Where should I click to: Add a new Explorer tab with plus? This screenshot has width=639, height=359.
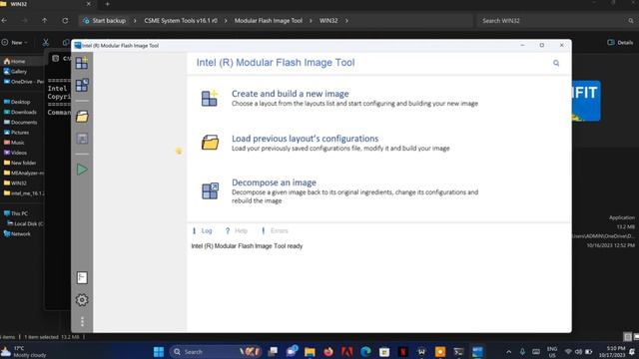coord(108,4)
